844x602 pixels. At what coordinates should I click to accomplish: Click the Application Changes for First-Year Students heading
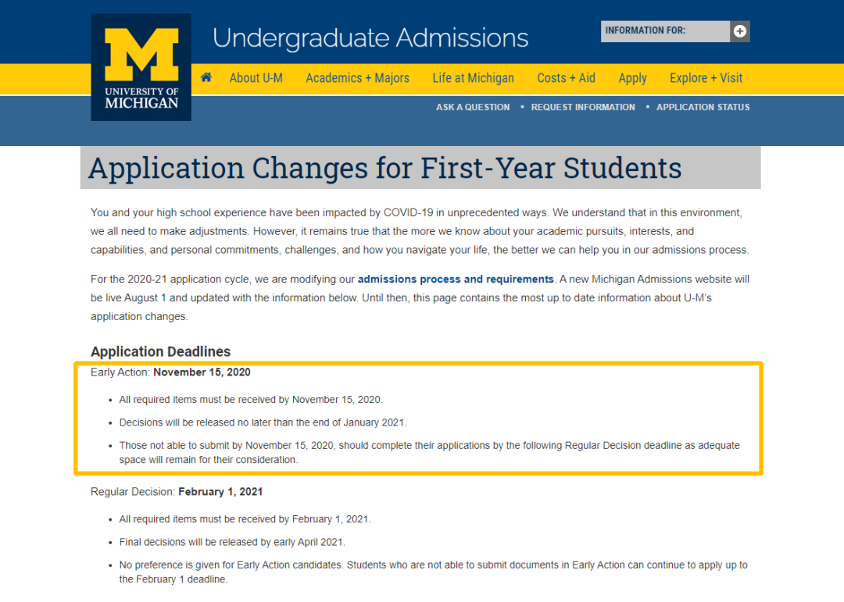point(385,168)
